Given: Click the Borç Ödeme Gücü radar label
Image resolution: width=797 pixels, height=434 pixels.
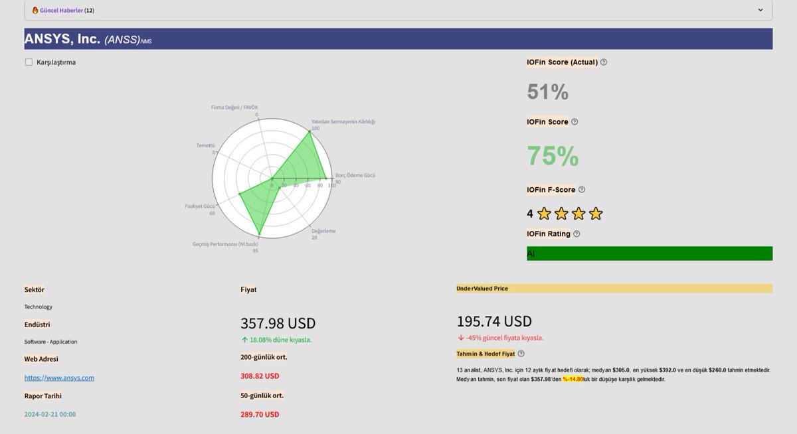Looking at the screenshot, I should [x=355, y=175].
